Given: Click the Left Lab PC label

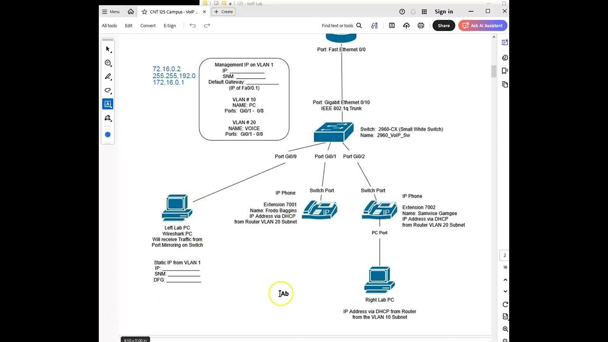Looking at the screenshot, I should [177, 228].
